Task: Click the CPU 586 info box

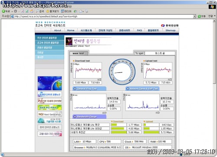Action: tap(109, 141)
